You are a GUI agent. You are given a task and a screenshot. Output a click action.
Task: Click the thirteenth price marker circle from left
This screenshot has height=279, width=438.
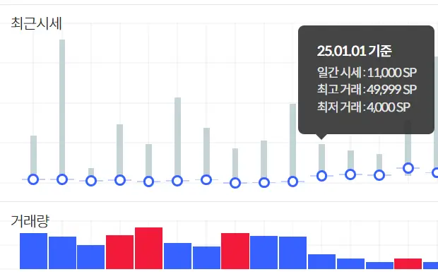click(x=379, y=175)
